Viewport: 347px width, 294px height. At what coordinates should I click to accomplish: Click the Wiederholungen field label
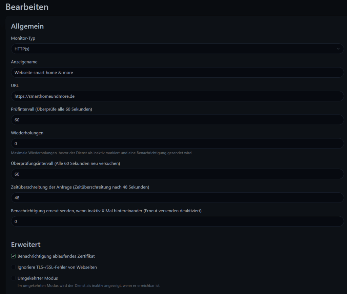pyautogui.click(x=27, y=133)
